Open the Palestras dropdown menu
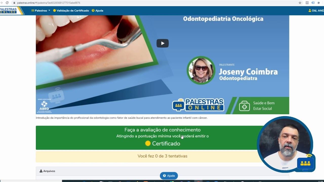This screenshot has width=324, height=182. click(41, 11)
